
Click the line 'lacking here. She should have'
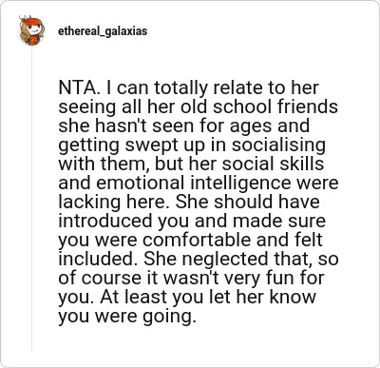(x=189, y=203)
